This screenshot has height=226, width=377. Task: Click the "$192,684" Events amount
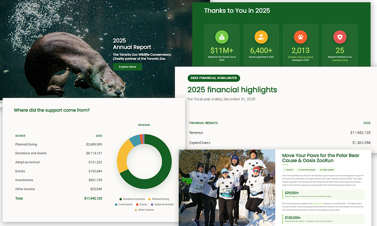95,171
